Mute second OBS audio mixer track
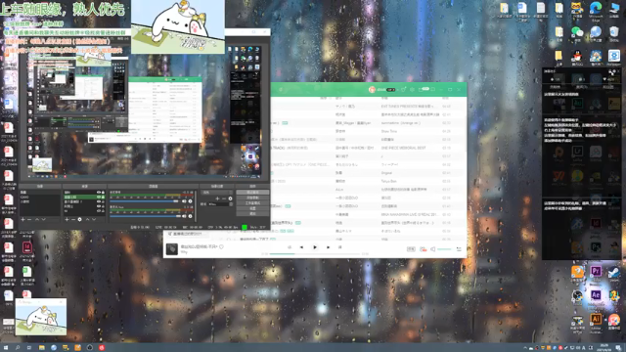The height and width of the screenshot is (352, 626). coord(184,216)
